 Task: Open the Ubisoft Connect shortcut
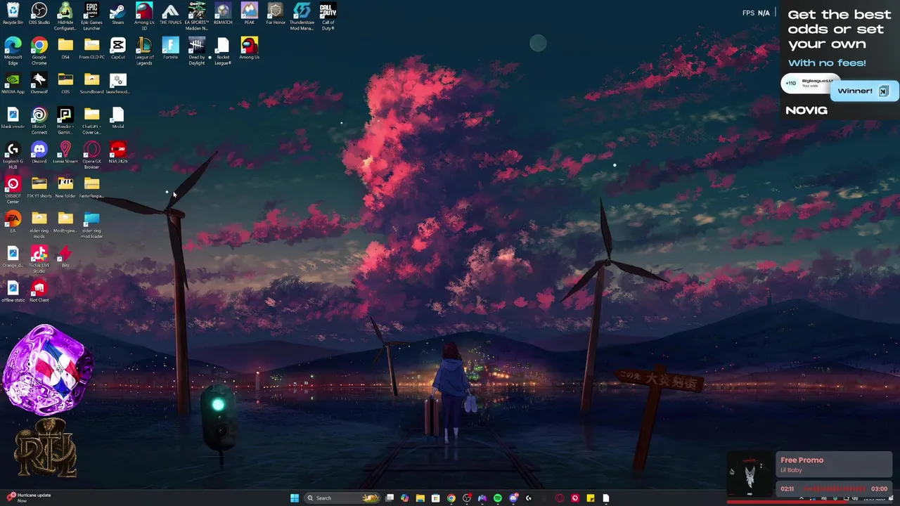[x=39, y=121]
